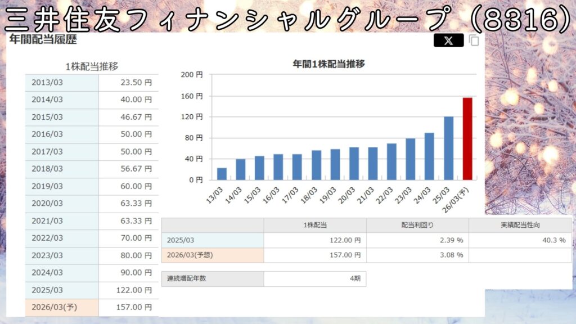576x324 pixels.
Task: Click the blue 25/03 chart bar
Action: 448,148
